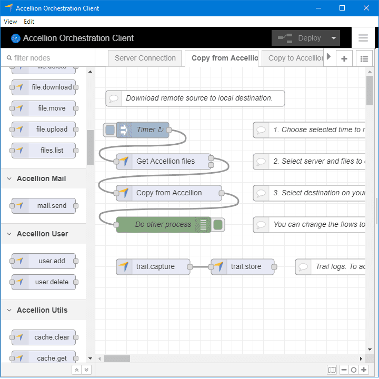Expand all palette categories with the double-down arrow
The width and height of the screenshot is (379, 379).
pos(86,370)
